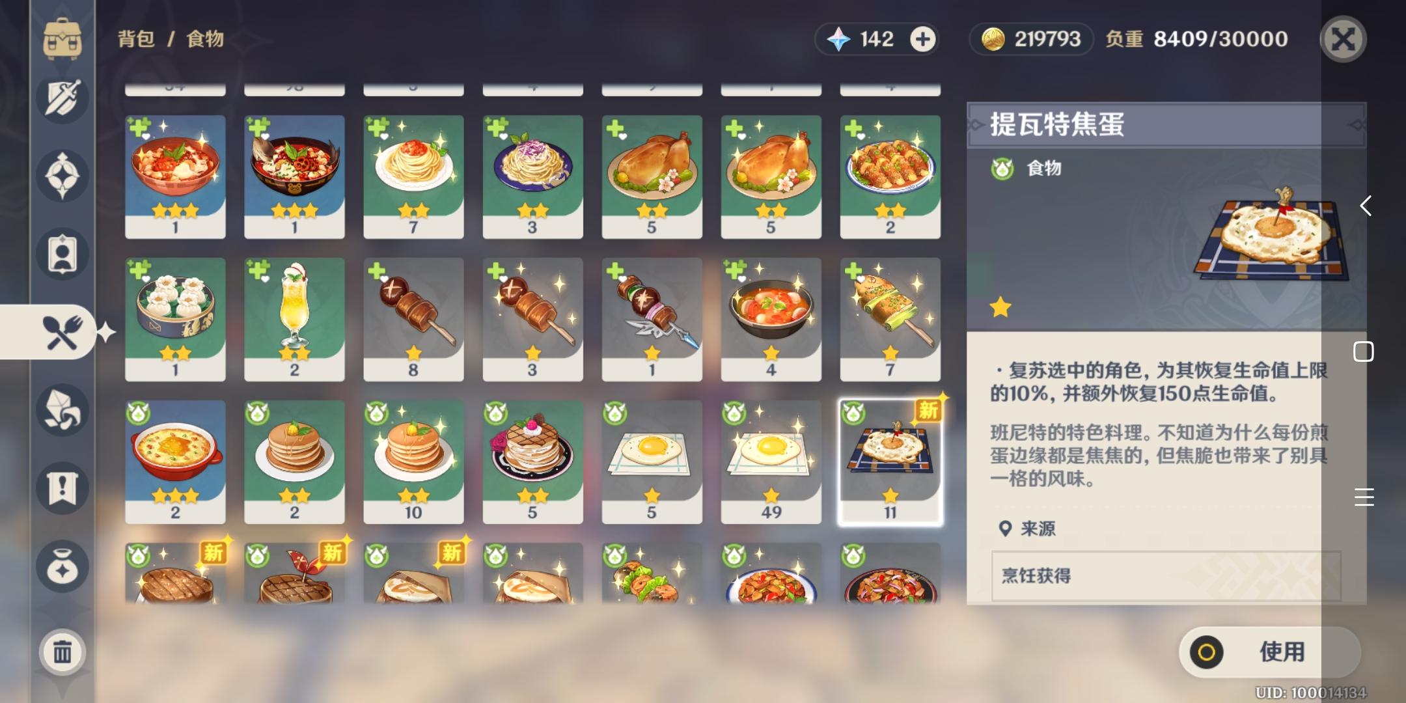Viewport: 1406px width, 703px height.
Task: Open the character development items tab
Action: coord(62,254)
